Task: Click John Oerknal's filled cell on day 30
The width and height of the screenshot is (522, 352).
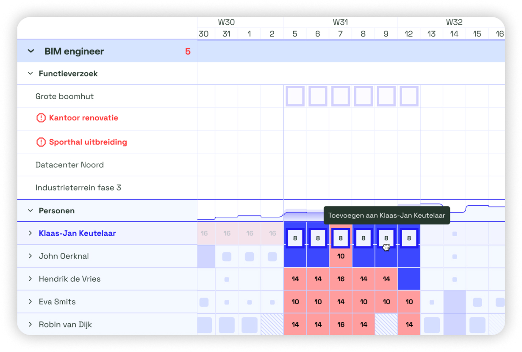Action: pos(206,256)
